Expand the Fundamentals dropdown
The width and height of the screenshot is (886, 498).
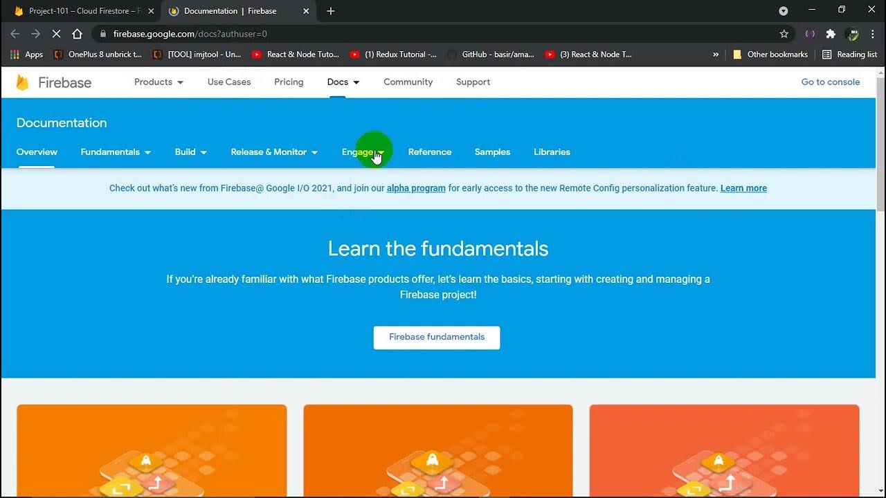coord(116,152)
